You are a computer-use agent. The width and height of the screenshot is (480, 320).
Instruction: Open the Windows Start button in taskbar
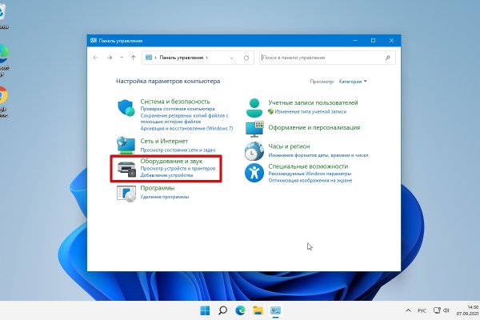point(205,310)
